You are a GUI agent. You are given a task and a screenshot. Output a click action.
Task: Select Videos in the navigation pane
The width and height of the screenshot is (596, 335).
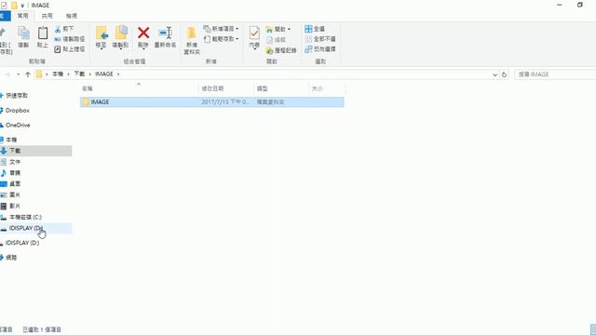15,206
